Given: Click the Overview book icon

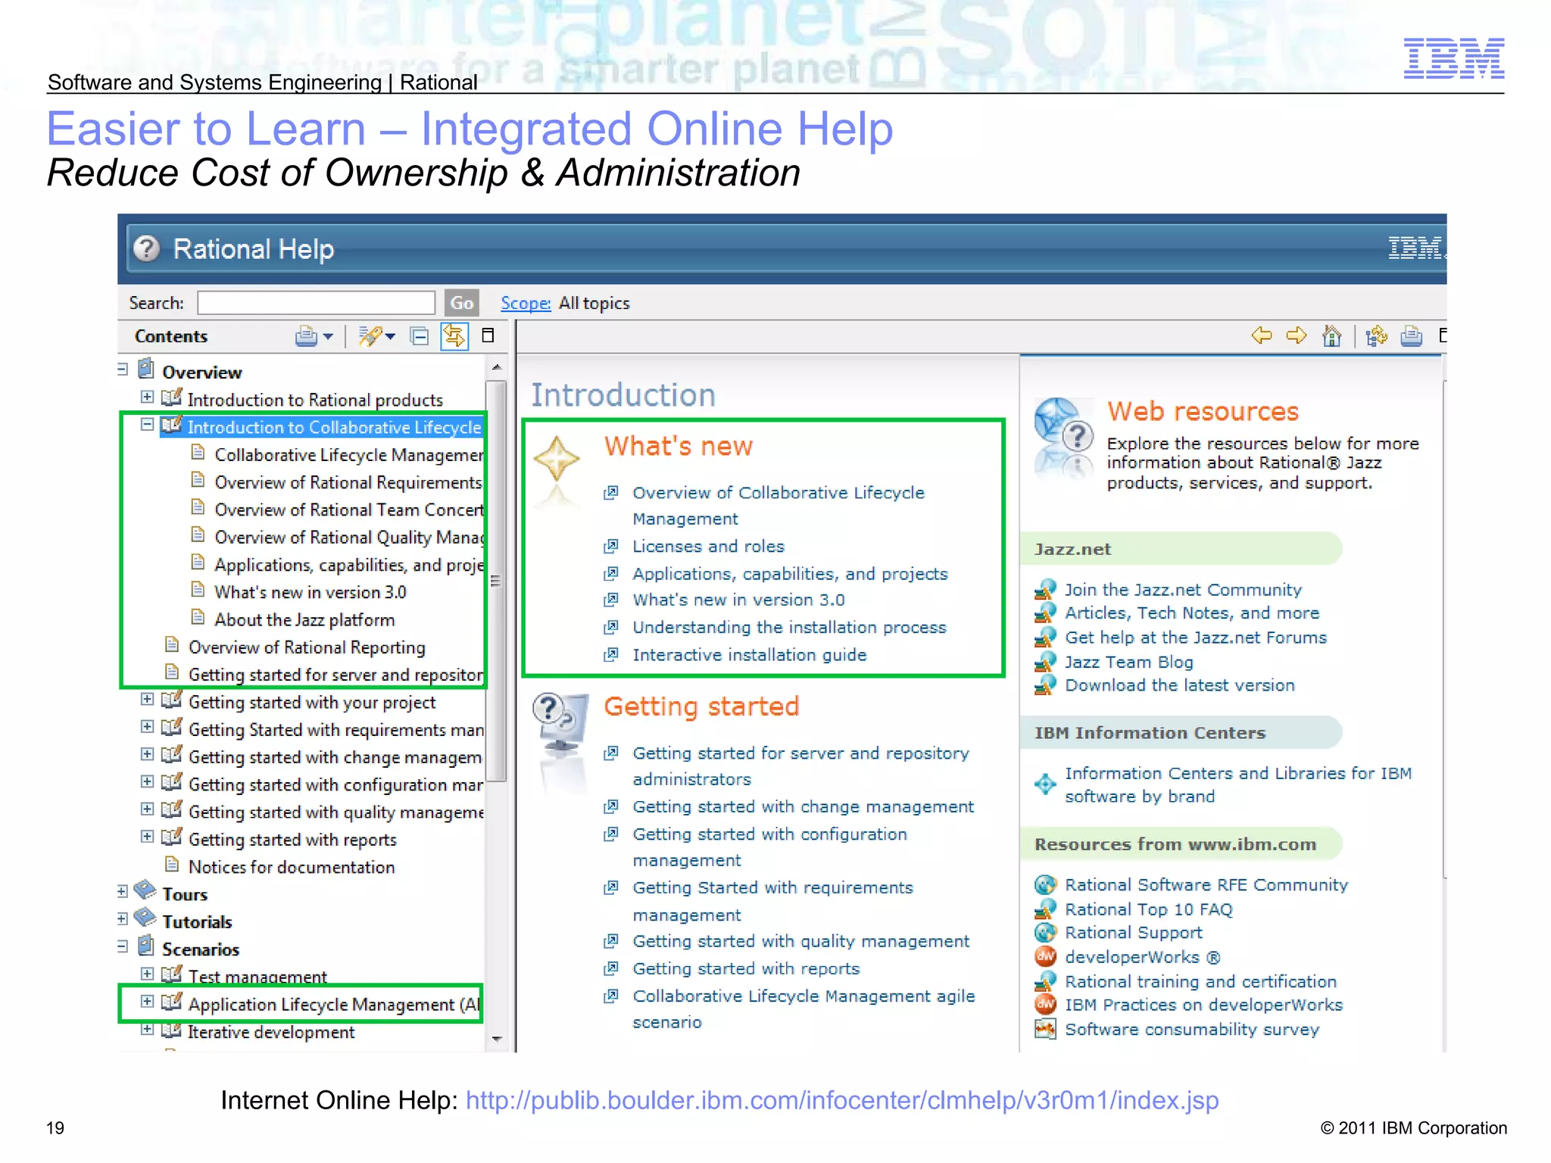Looking at the screenshot, I should point(146,369).
